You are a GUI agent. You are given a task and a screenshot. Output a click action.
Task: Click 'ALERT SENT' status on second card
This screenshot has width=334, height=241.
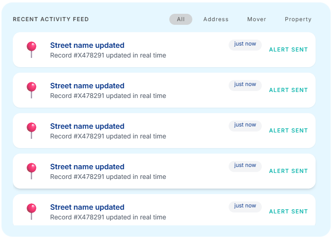pos(288,90)
